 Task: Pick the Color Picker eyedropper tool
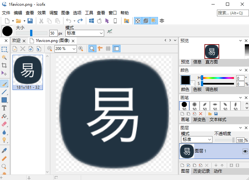[4, 151]
